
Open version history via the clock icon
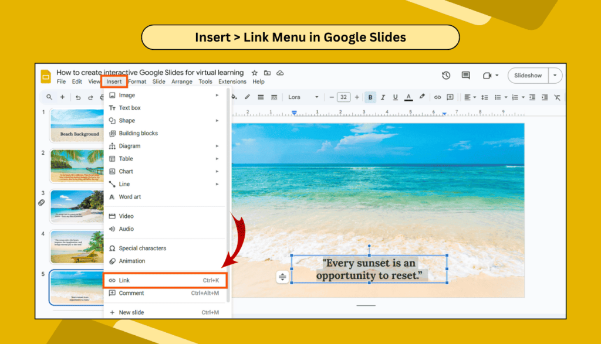coord(446,76)
